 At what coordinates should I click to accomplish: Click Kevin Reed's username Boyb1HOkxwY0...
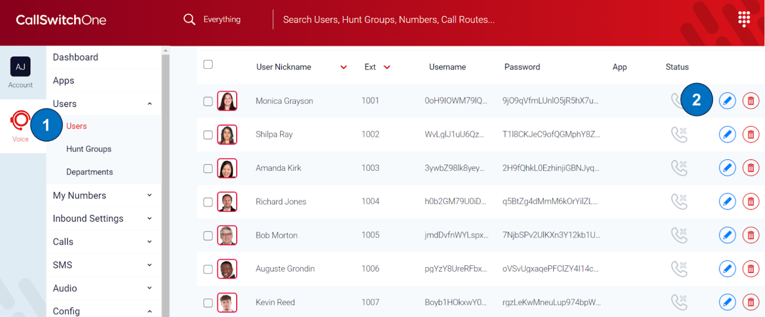click(x=456, y=303)
